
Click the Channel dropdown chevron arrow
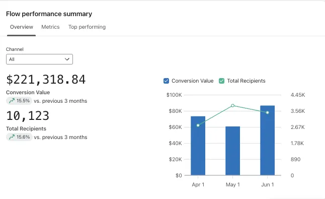point(67,59)
